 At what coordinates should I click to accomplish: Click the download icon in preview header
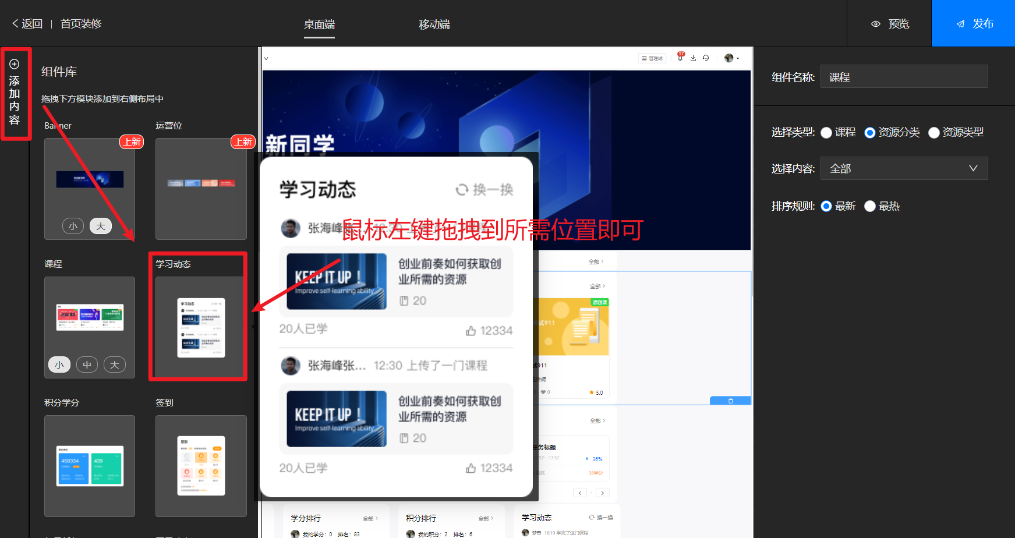693,58
